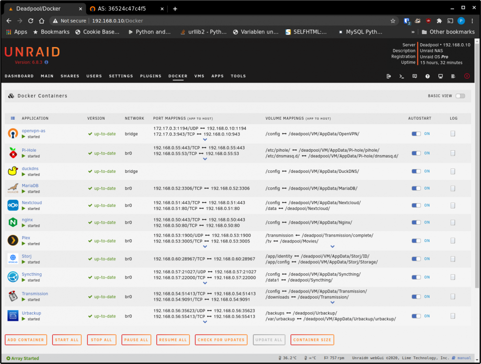Click the Add Container button
The width and height of the screenshot is (481, 364).
[26, 340]
